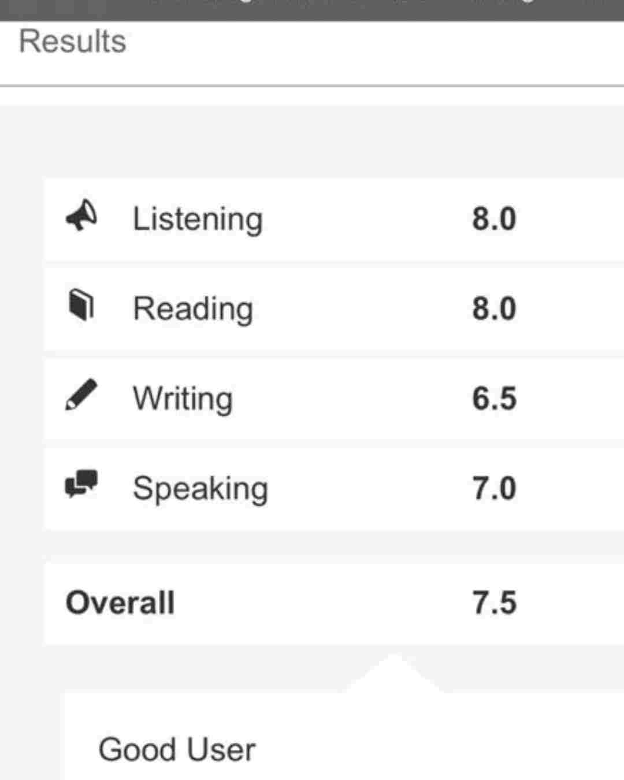The image size is (624, 780).
Task: Click the Writing score 6.5
Action: [x=494, y=399]
